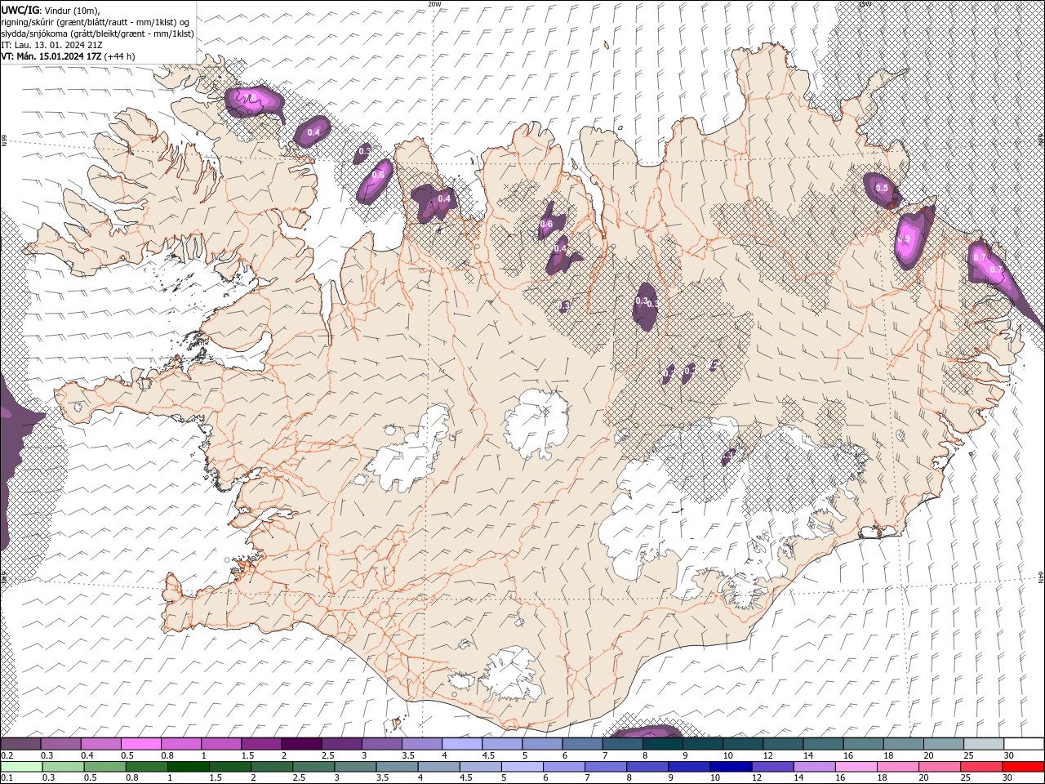
Task: Click the top-row magenta swatch starting at 1
Action: pos(220,744)
